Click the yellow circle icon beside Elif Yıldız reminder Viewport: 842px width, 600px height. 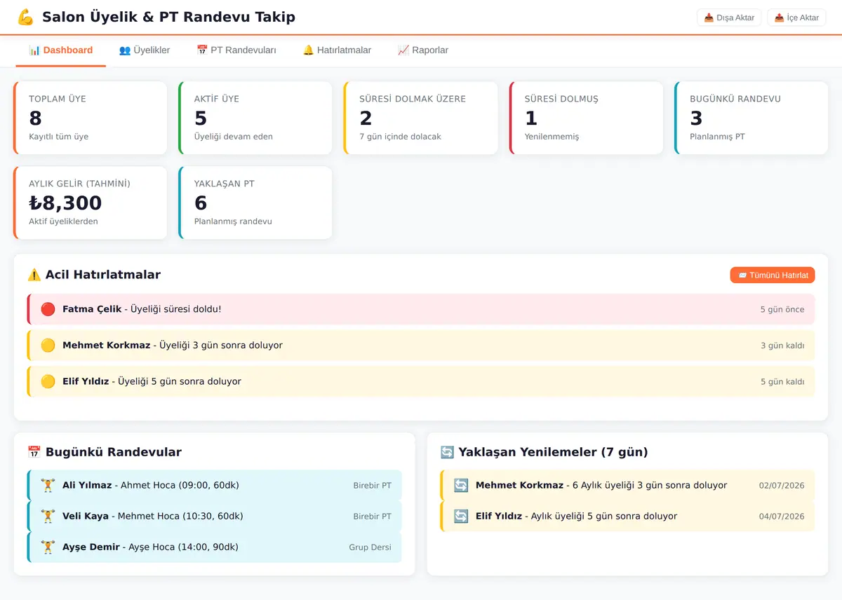(x=48, y=381)
